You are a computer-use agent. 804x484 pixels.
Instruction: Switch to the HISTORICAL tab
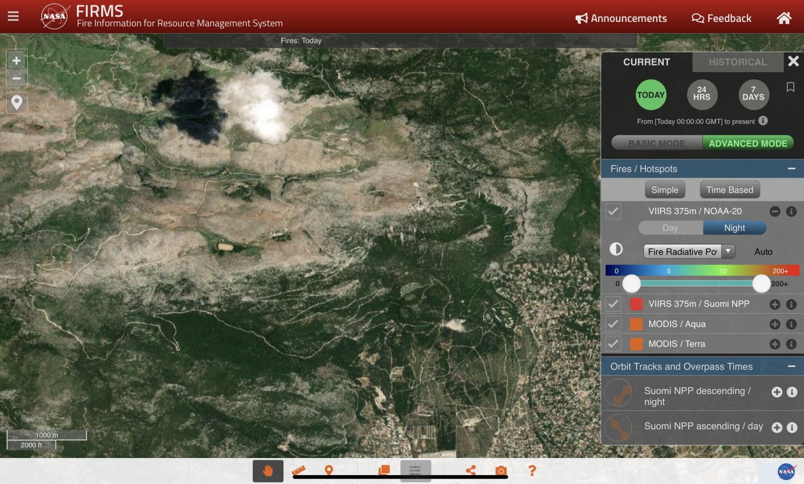pyautogui.click(x=737, y=62)
